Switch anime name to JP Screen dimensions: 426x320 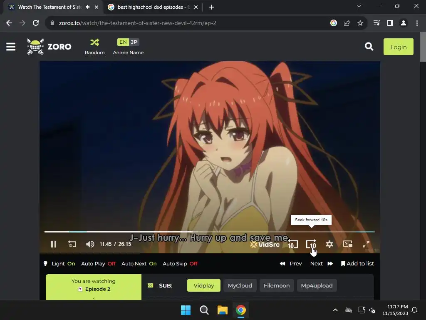134,42
